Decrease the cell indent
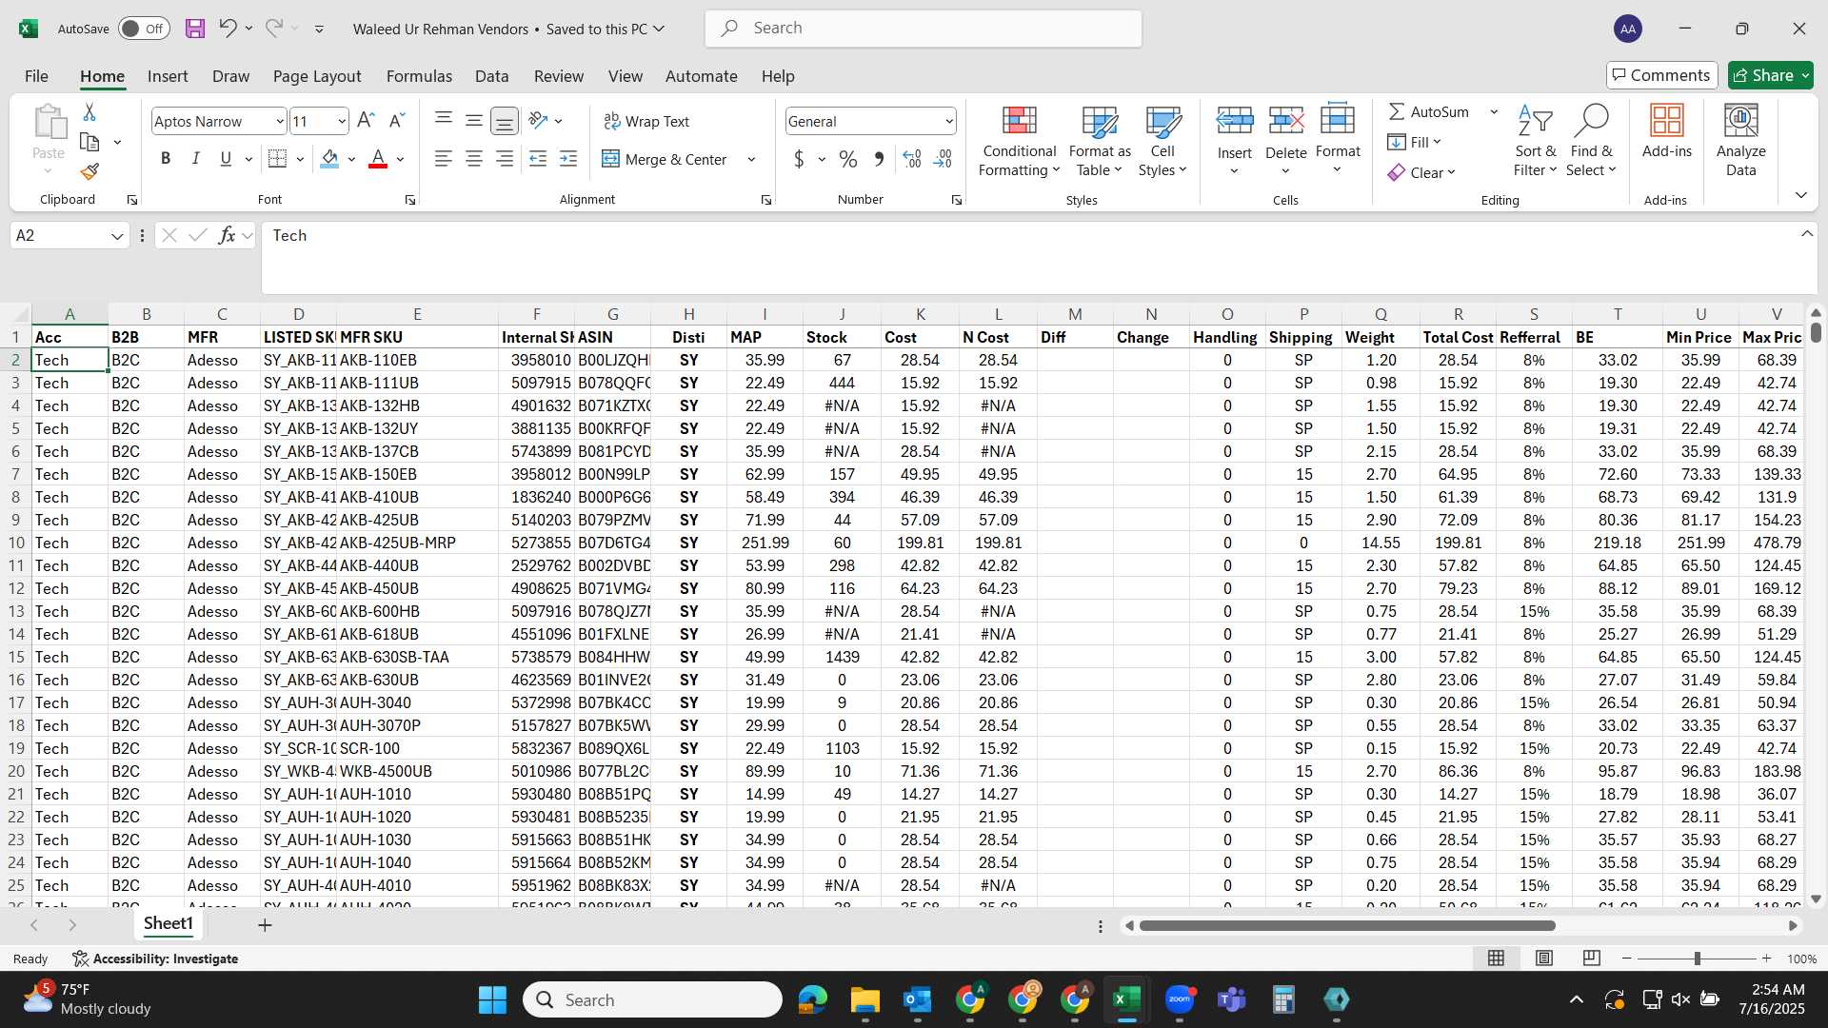Screen dimensions: 1828x1028 (538, 159)
